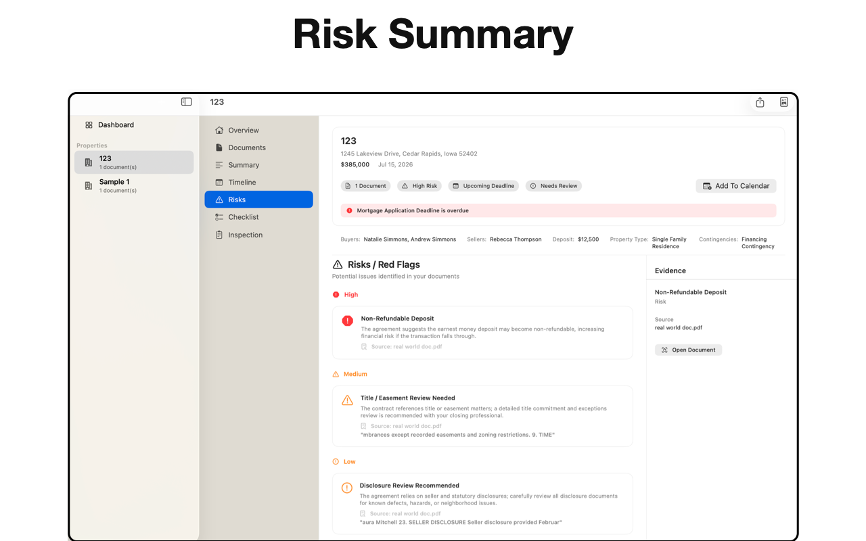
Task: Open the Checklist section
Action: (x=258, y=217)
